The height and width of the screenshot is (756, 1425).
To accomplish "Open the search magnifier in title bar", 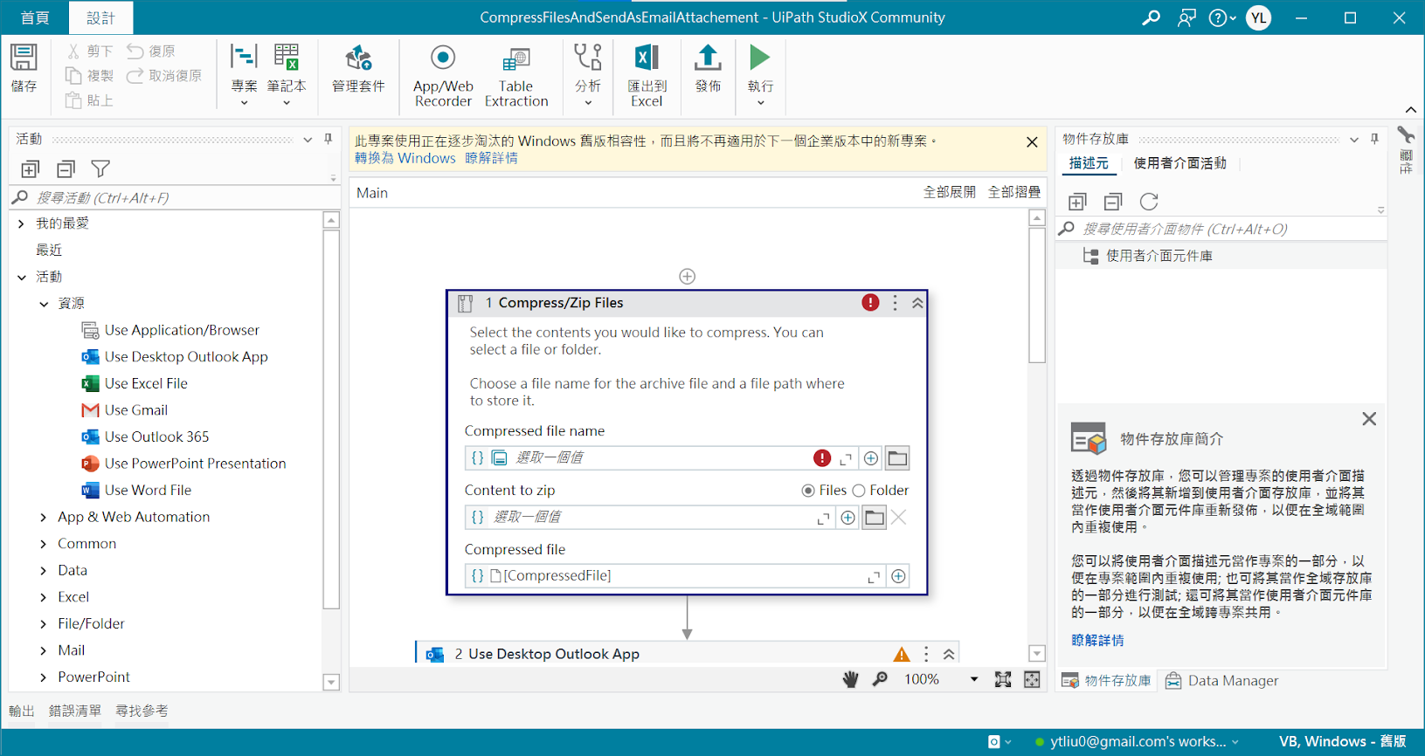I will (1152, 17).
